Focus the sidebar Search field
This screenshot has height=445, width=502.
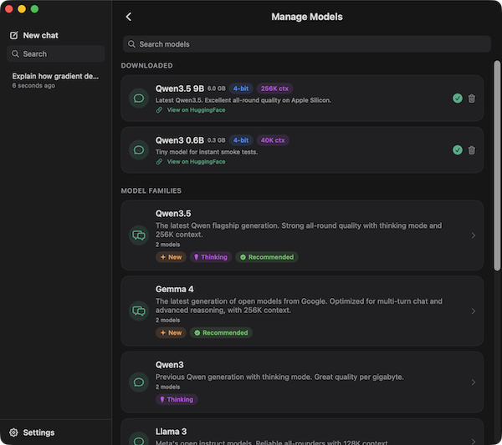(x=56, y=53)
